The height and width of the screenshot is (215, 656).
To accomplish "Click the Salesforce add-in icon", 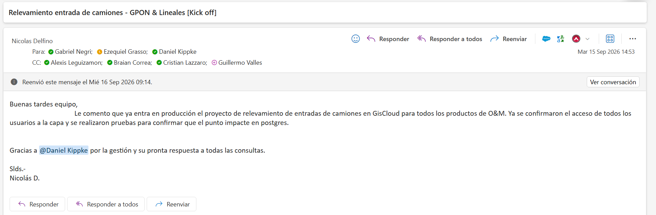I will [x=546, y=39].
